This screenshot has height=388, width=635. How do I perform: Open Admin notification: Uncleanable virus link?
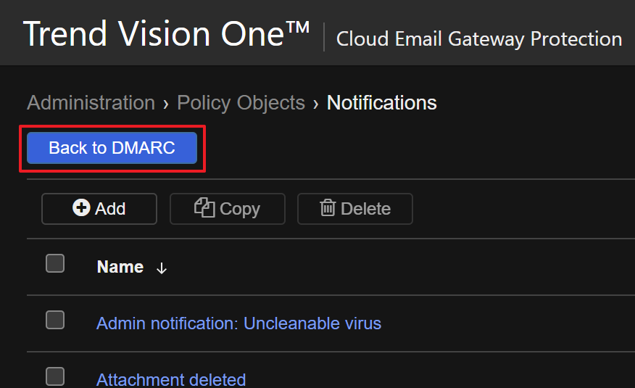click(x=238, y=323)
